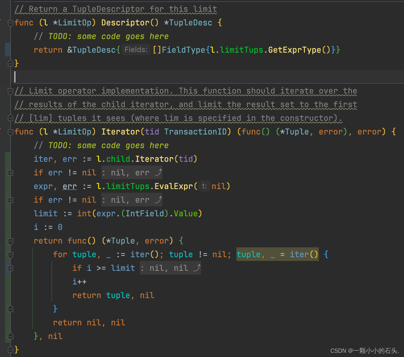Click the "i := 0" statement
This screenshot has width=404, height=357.
point(48,227)
